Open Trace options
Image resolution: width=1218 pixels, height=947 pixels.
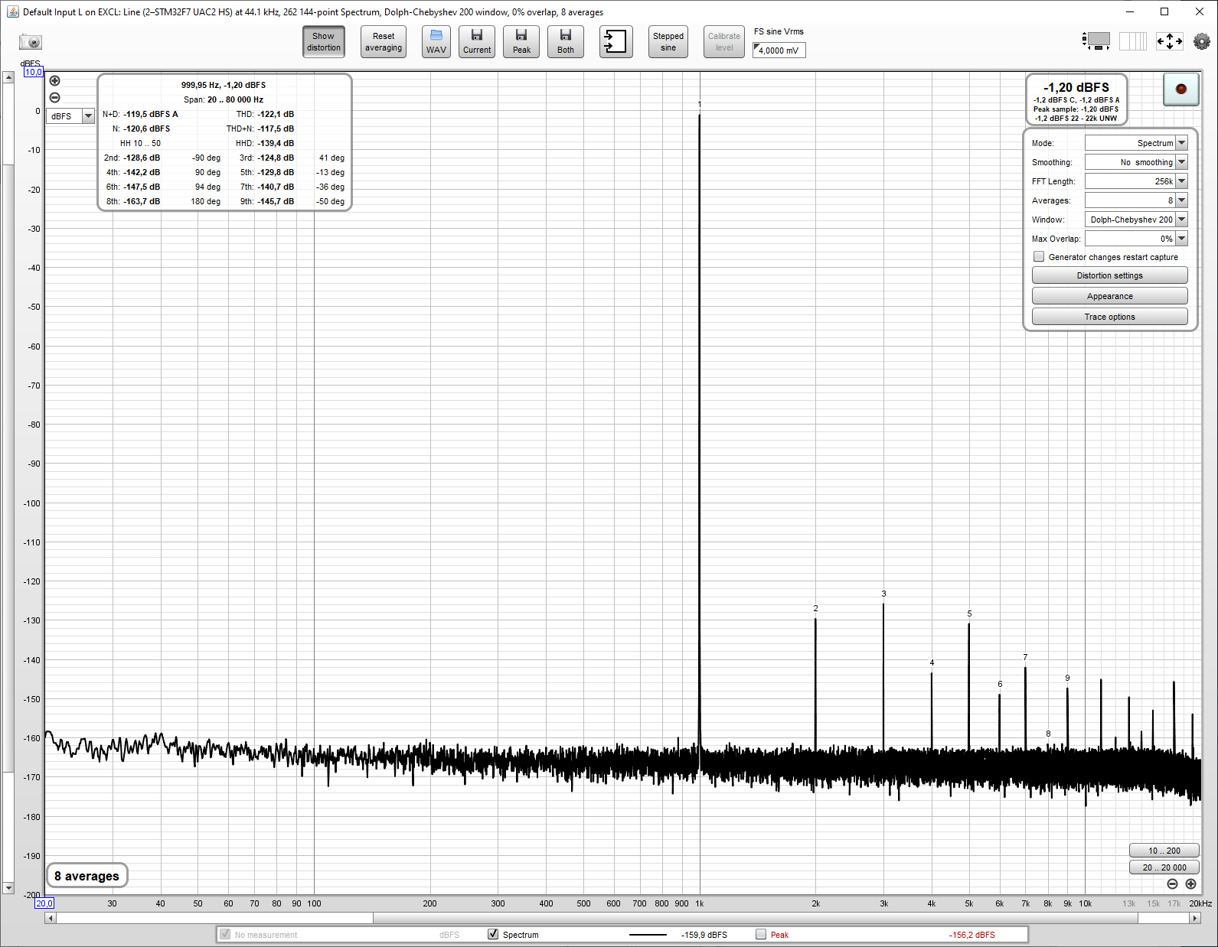[x=1110, y=317]
